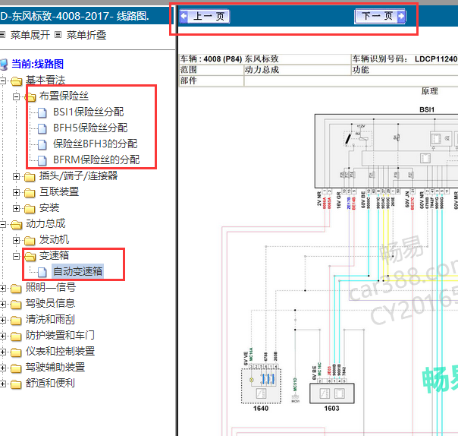This screenshot has width=458, height=436.
Task: Expand the 仪表和控制装置 folder
Action: pyautogui.click(x=2, y=352)
